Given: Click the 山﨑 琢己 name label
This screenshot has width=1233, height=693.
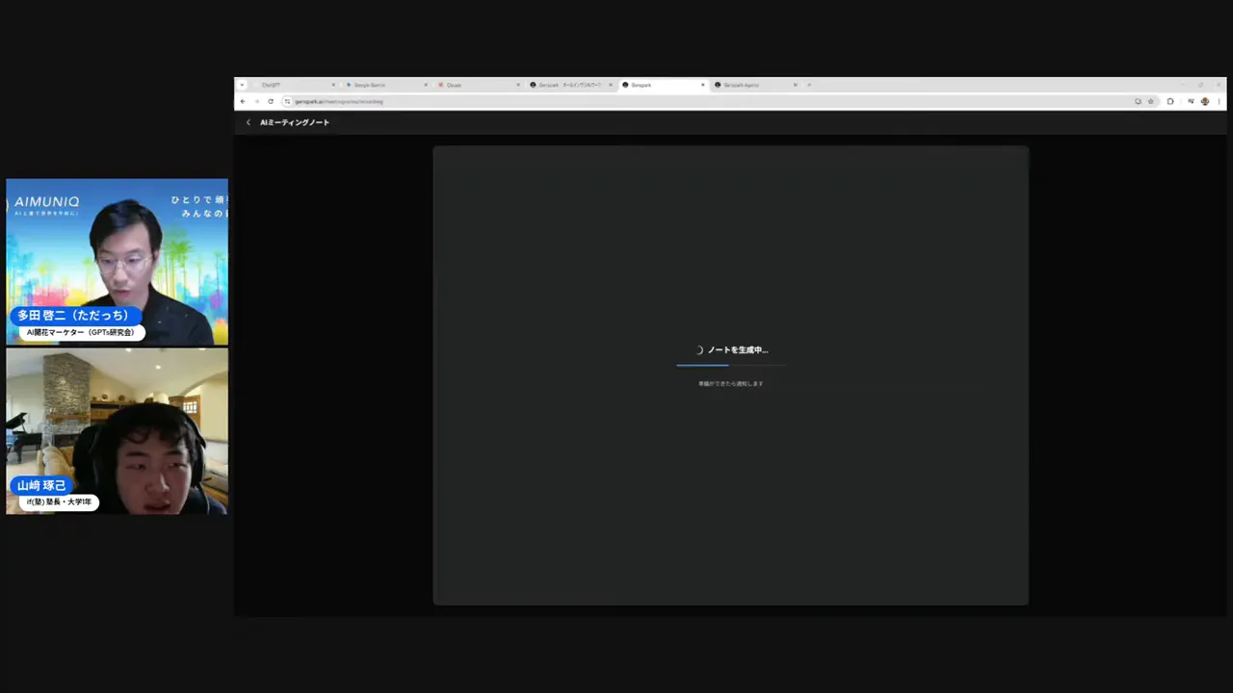Looking at the screenshot, I should (x=42, y=485).
